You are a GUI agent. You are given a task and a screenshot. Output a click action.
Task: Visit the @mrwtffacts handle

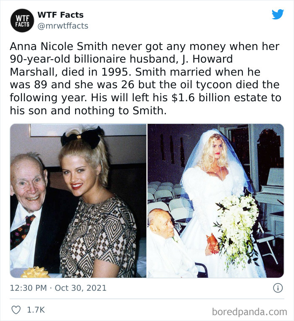(63, 26)
